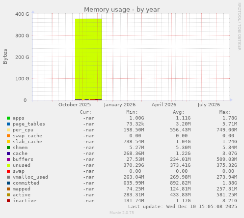Click the per_cpu legend label
This screenshot has width=244, height=218.
pos(23,130)
